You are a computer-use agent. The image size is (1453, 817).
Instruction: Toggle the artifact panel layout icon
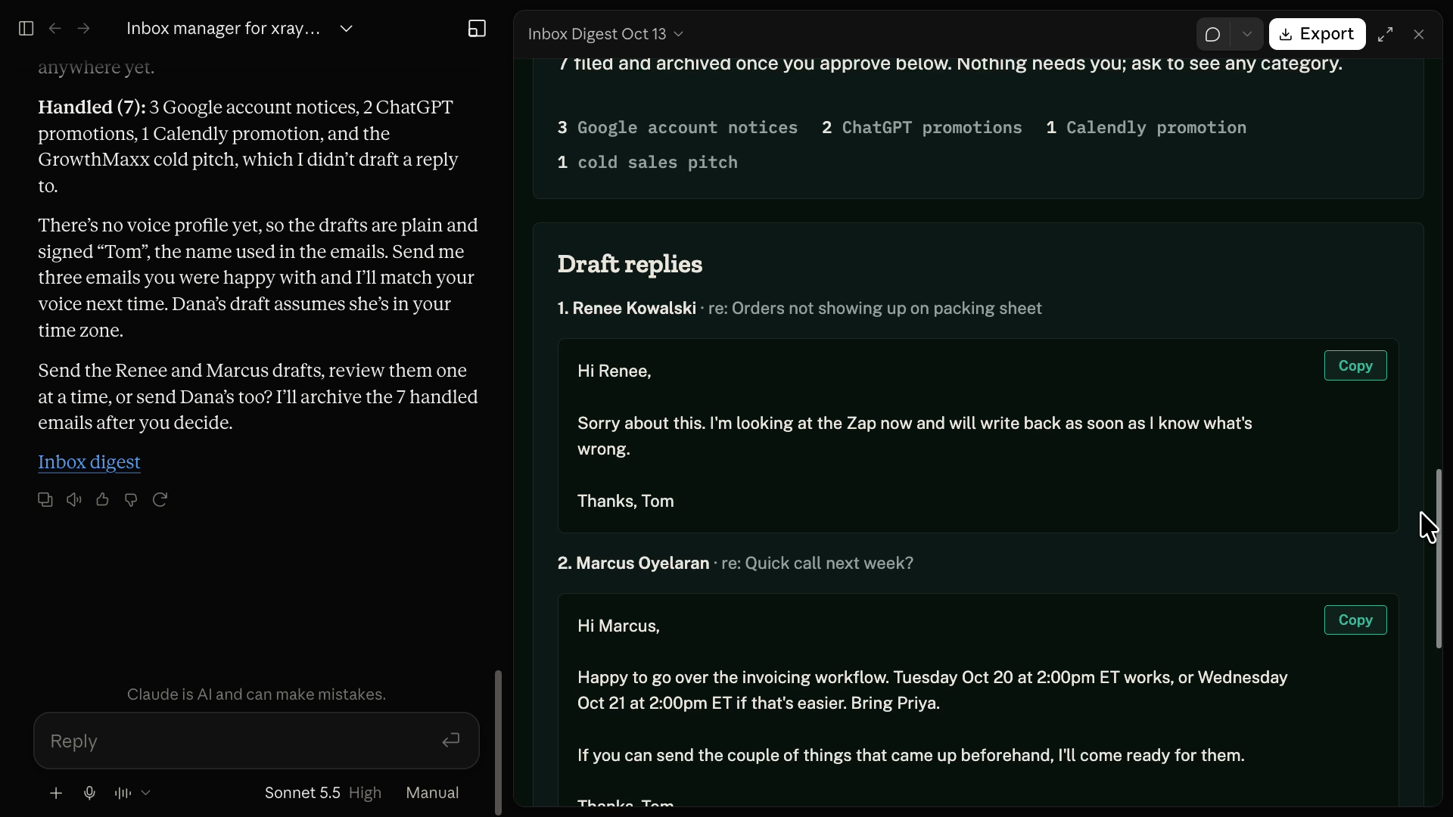tap(477, 29)
